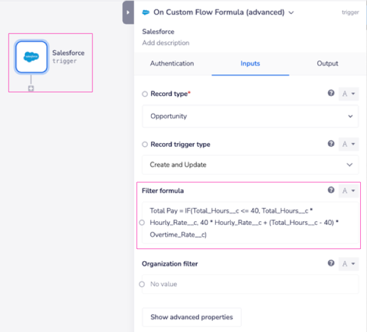367x332 pixels.
Task: Toggle Record type circle selector
Action: [x=145, y=94]
